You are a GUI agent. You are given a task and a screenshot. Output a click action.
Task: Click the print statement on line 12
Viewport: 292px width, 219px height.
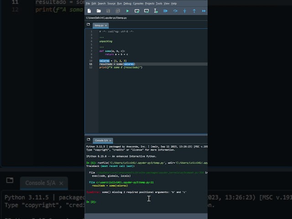120,68
